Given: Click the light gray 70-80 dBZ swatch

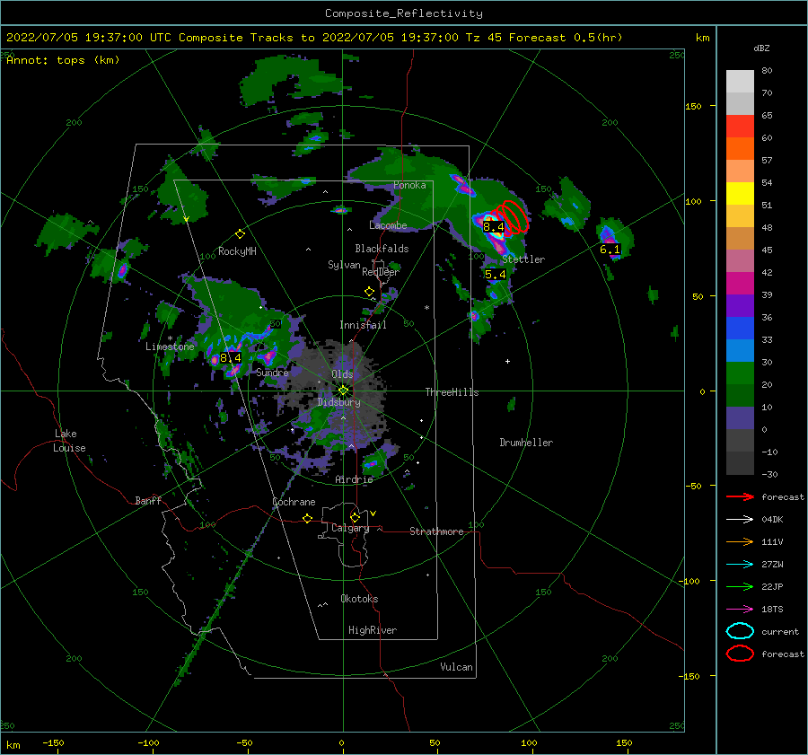Looking at the screenshot, I should (x=740, y=82).
